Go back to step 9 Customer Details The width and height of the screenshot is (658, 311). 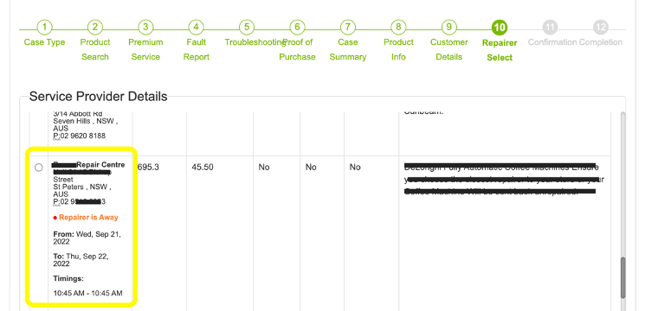click(x=448, y=28)
